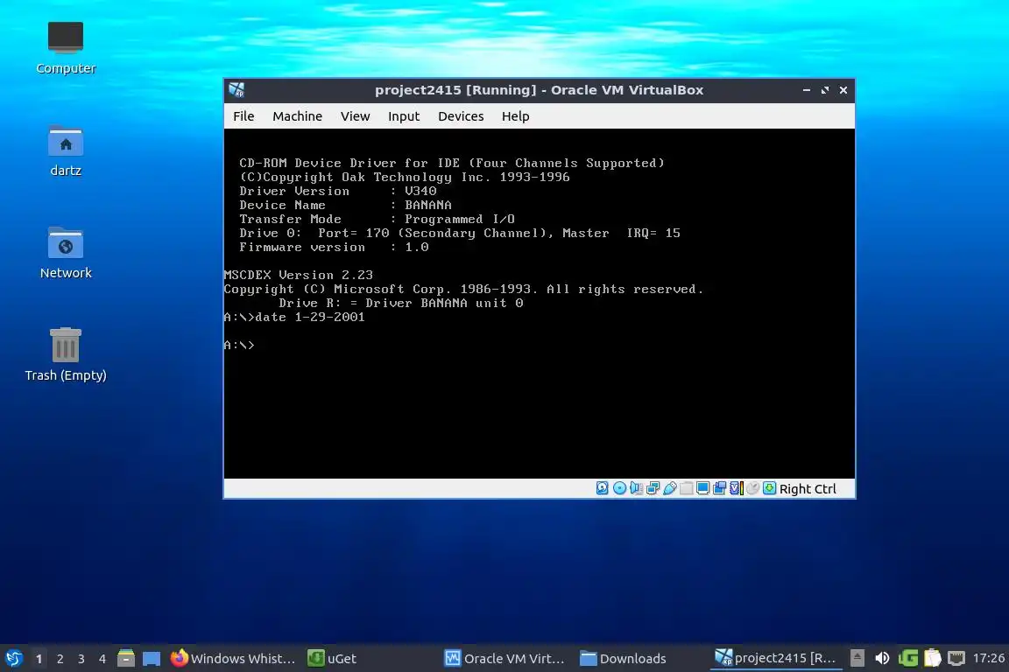Screen dimensions: 1009x672
Task: Click the project2415 window title text
Action: tap(540, 90)
